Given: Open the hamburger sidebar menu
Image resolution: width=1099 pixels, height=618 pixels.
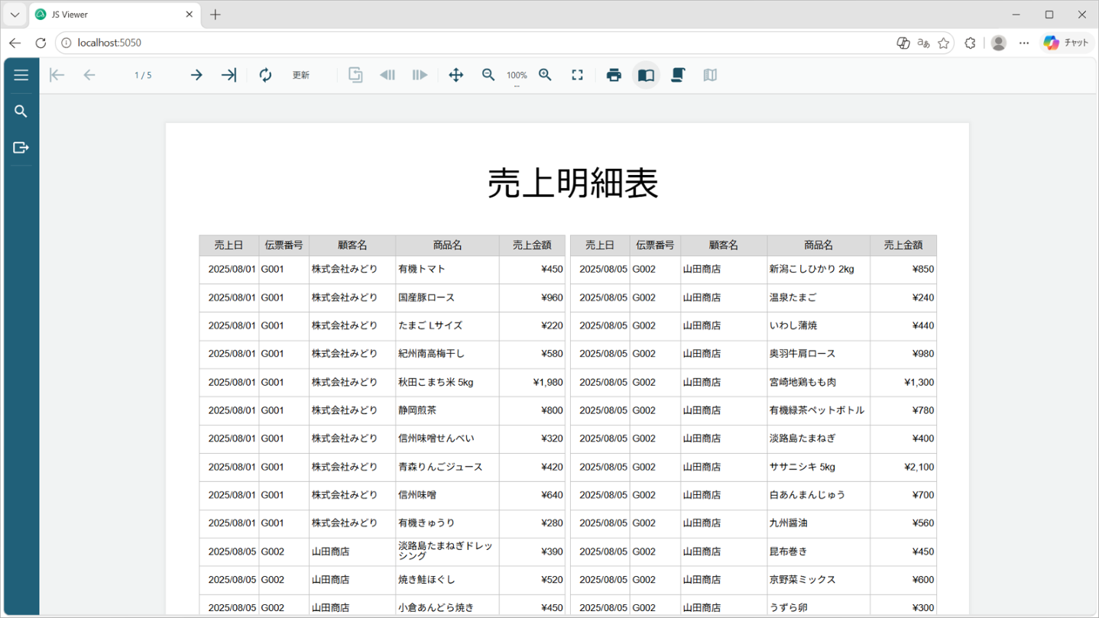Looking at the screenshot, I should click(x=21, y=75).
